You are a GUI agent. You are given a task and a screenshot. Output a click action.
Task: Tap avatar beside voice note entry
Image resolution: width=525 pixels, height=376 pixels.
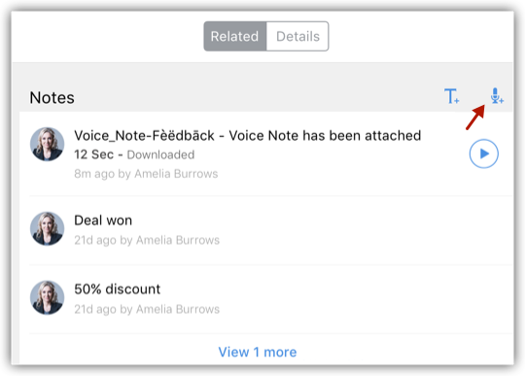48,144
